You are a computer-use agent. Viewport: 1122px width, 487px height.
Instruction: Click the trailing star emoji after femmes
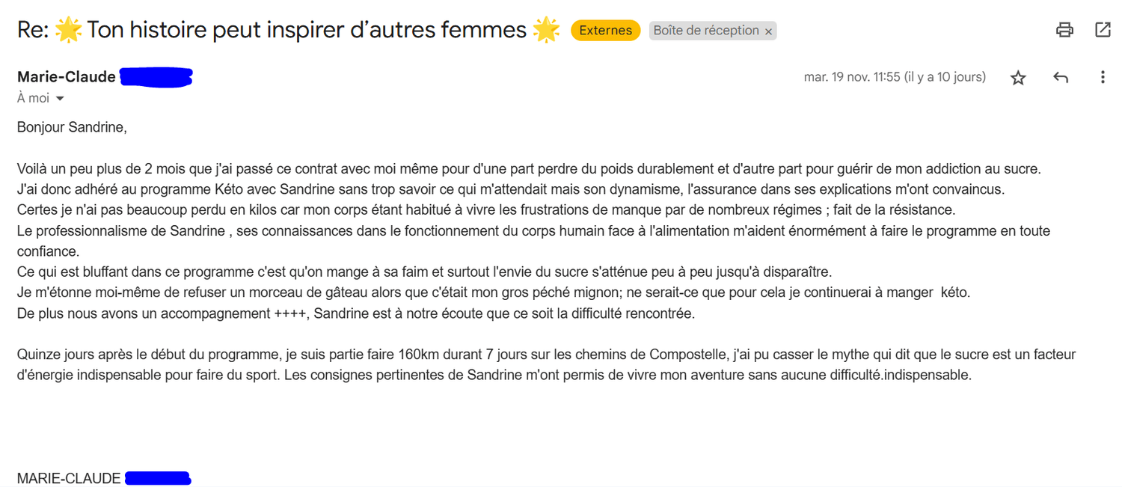tap(547, 30)
